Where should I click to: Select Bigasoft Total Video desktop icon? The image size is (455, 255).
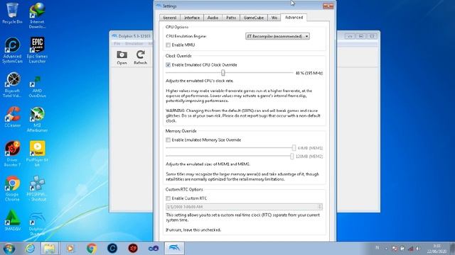pyautogui.click(x=12, y=84)
